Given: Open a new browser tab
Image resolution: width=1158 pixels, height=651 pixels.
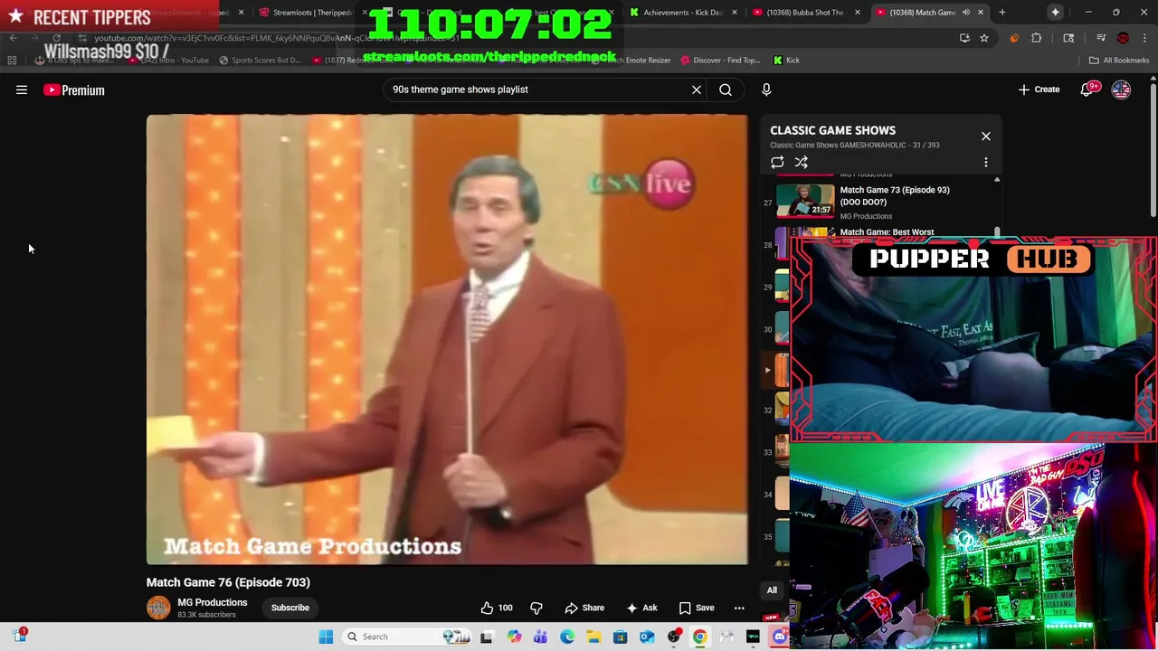Looking at the screenshot, I should tap(1002, 13).
